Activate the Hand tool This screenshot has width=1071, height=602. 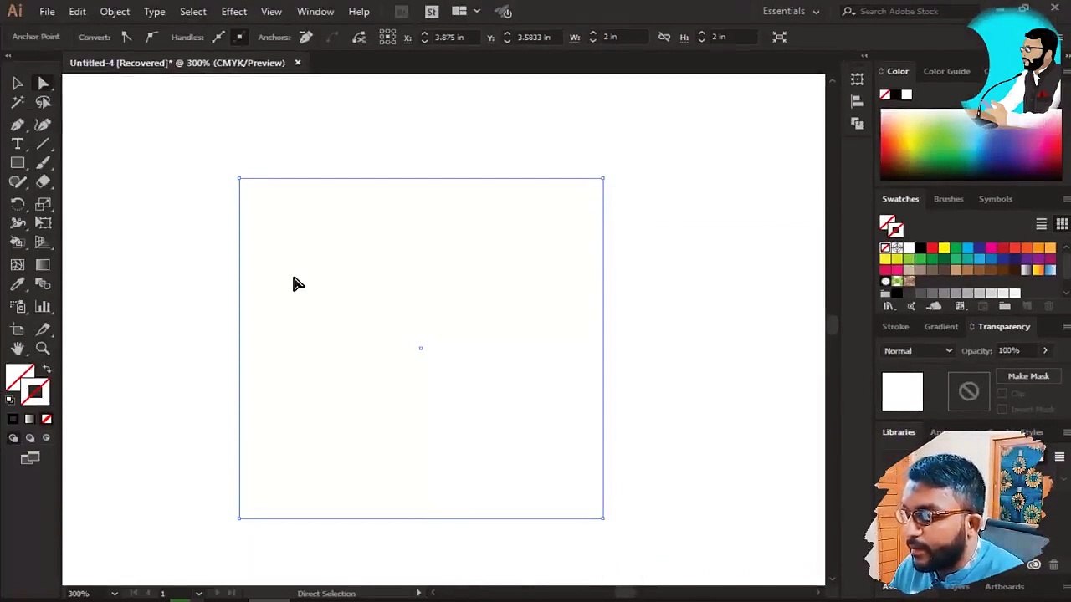(18, 349)
